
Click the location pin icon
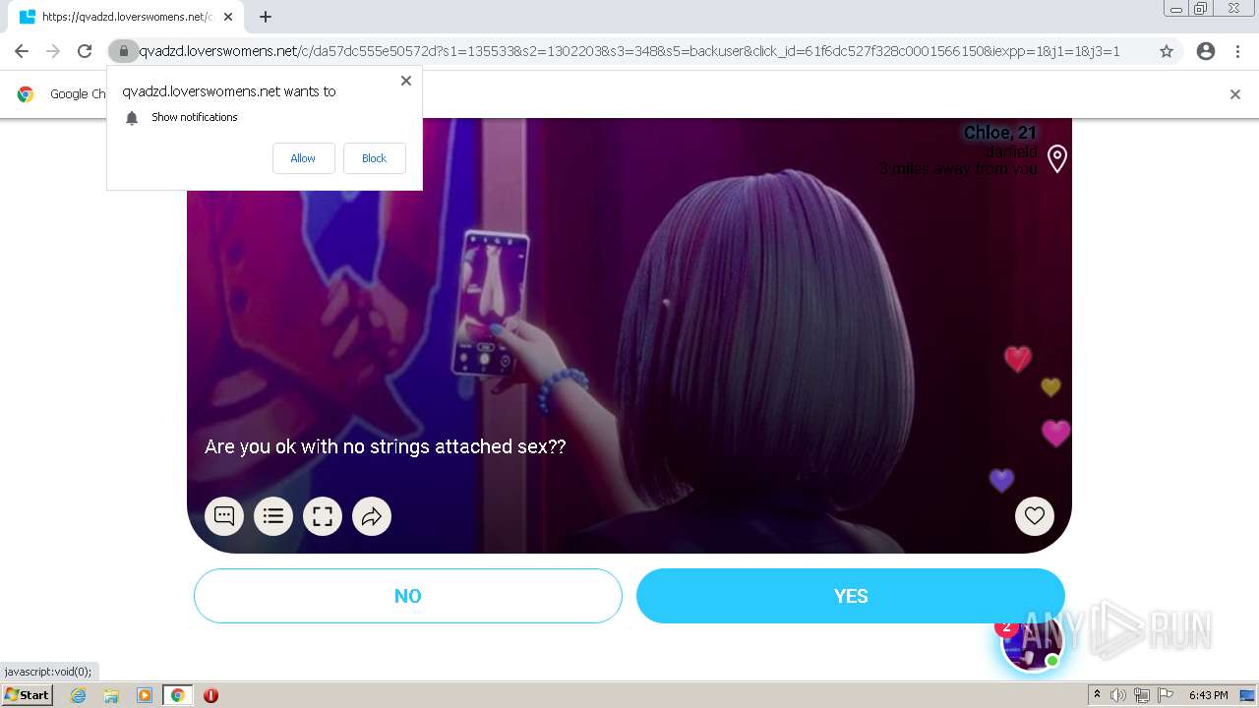(1057, 158)
